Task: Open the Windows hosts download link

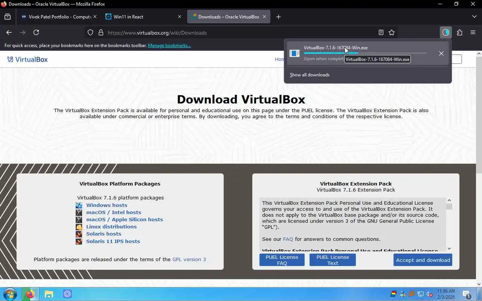Action: tap(107, 205)
